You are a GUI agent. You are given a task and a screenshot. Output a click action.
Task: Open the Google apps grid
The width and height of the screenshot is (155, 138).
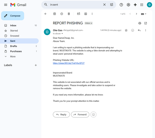click(x=142, y=5)
